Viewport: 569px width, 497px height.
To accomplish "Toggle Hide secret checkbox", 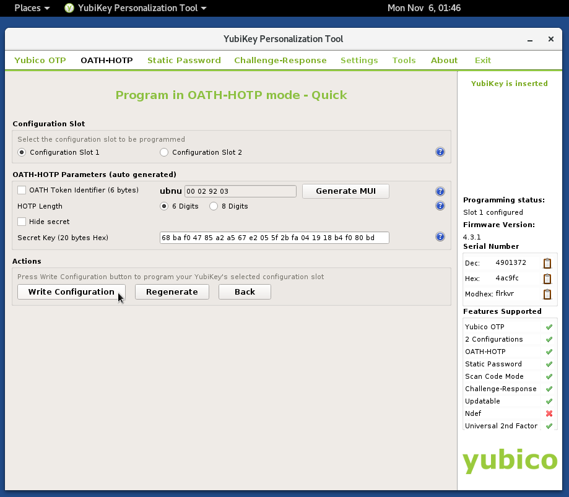I will click(x=22, y=222).
